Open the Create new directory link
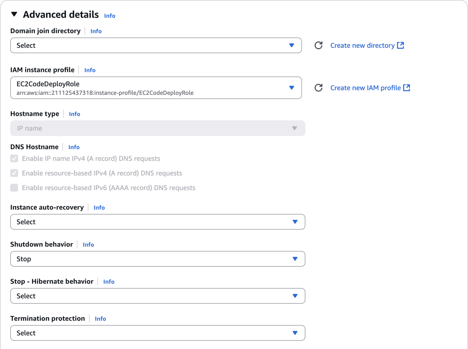This screenshot has height=349, width=468. click(362, 45)
